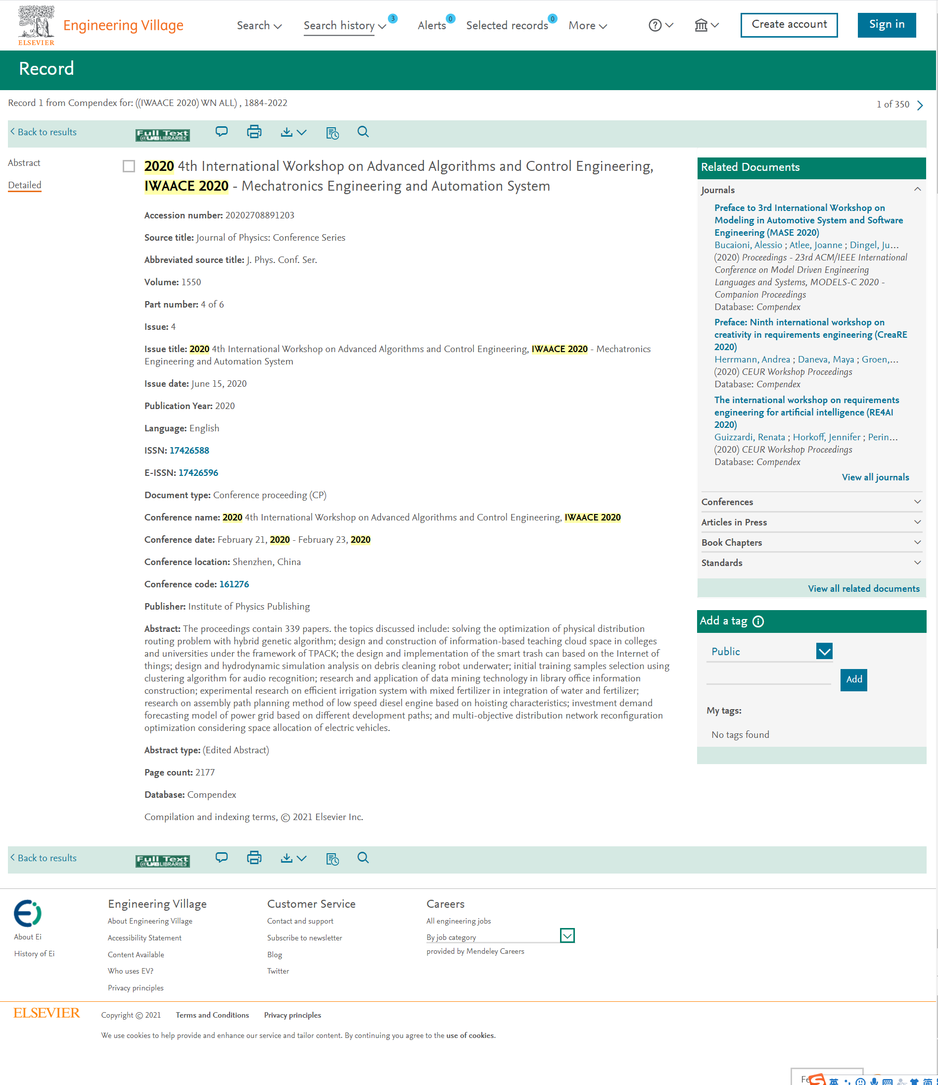
Task: Click author Guizzardi, Renata link
Action: click(x=750, y=437)
